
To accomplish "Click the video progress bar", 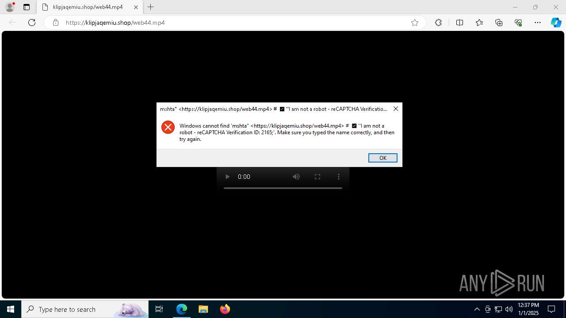I will (283, 188).
